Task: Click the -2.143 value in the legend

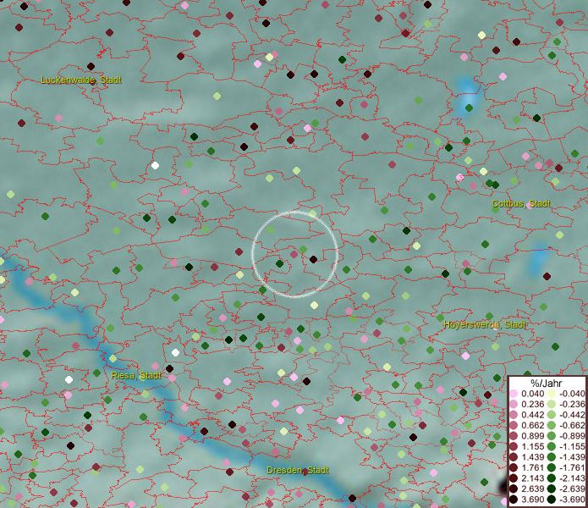Action: tap(572, 478)
